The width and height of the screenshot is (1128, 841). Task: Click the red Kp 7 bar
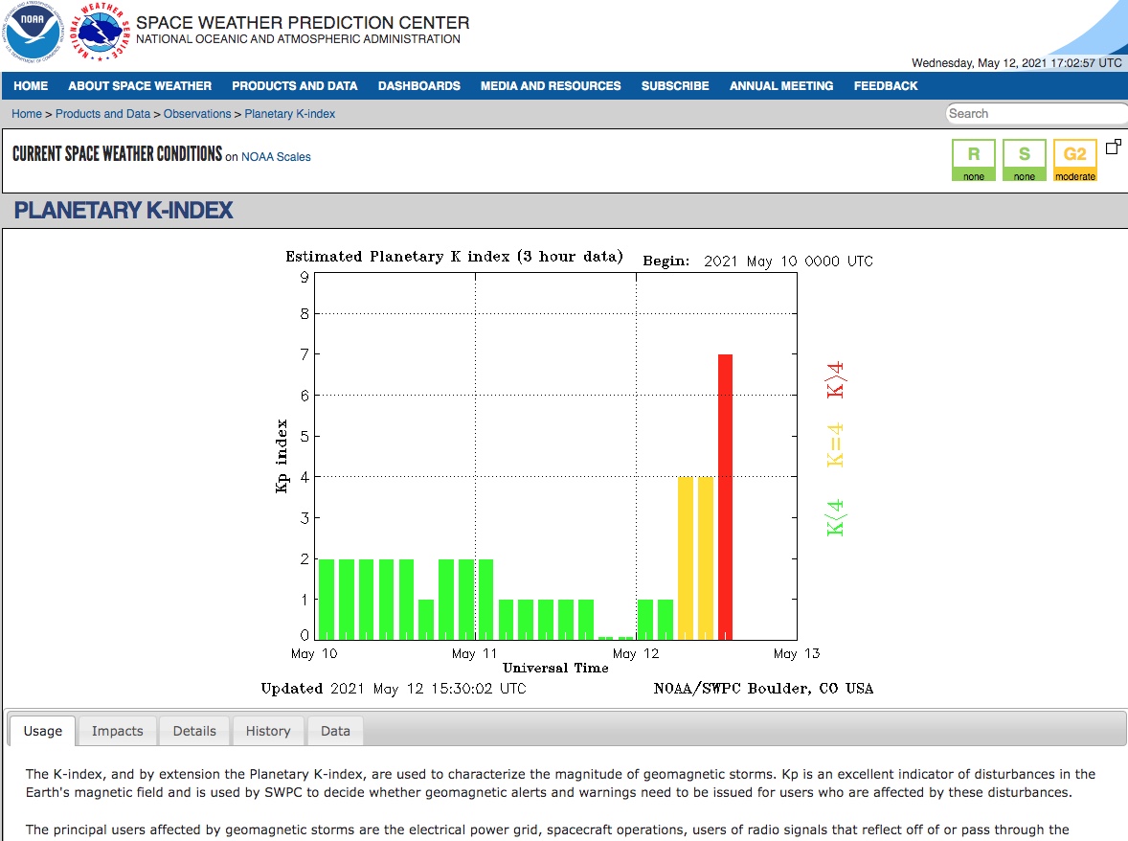[x=725, y=496]
